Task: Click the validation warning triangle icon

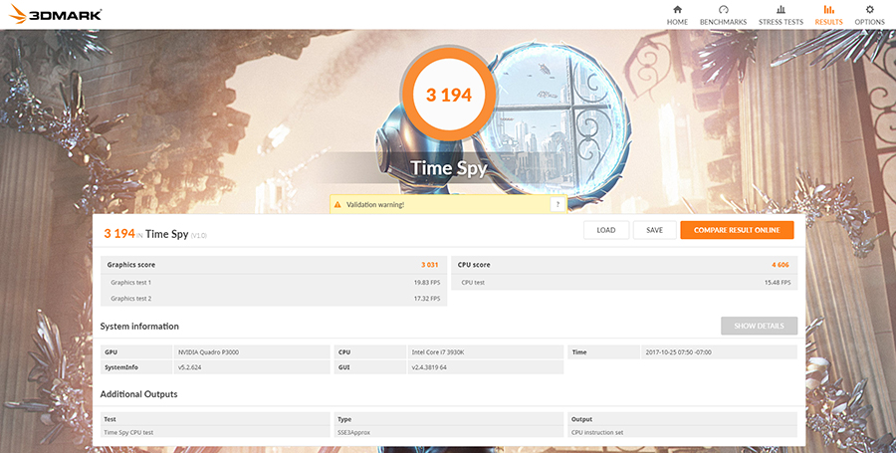Action: coord(338,204)
